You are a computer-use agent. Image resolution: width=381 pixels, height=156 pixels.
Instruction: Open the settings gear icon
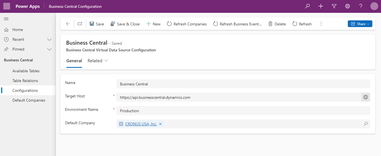pos(348,6)
